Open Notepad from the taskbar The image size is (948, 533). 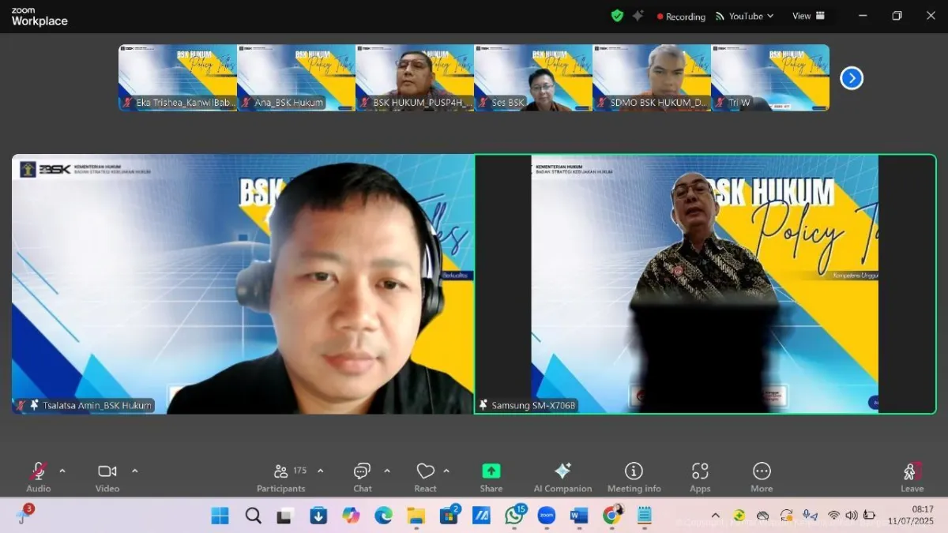point(645,516)
